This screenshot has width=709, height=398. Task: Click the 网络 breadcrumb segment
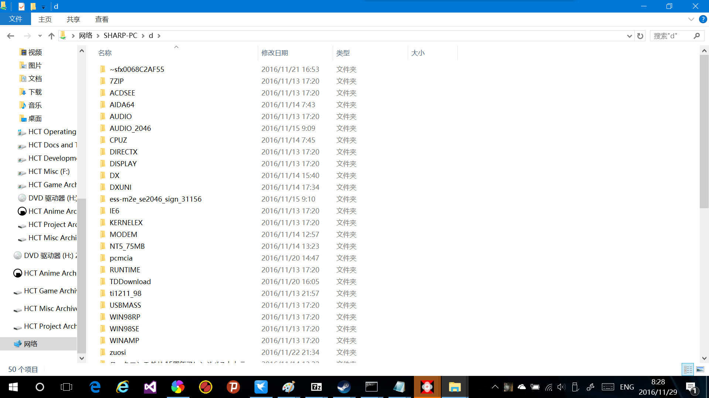point(86,35)
